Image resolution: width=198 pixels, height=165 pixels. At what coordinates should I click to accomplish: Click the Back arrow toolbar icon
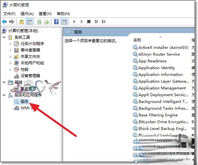click(4, 21)
